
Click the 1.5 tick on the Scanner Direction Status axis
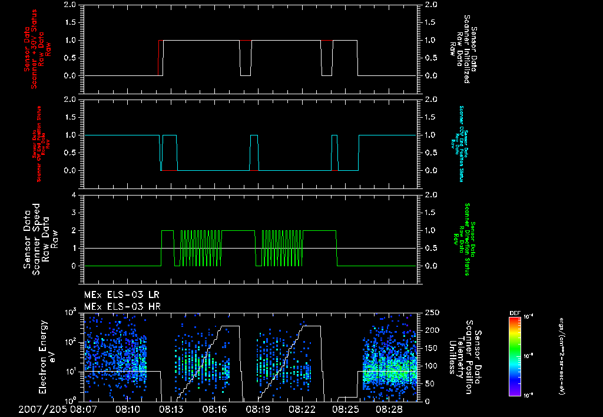(431, 213)
